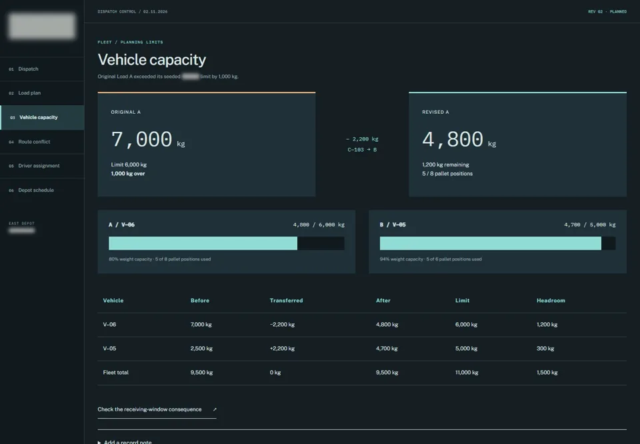Open Depot schedule in sidebar

42,190
